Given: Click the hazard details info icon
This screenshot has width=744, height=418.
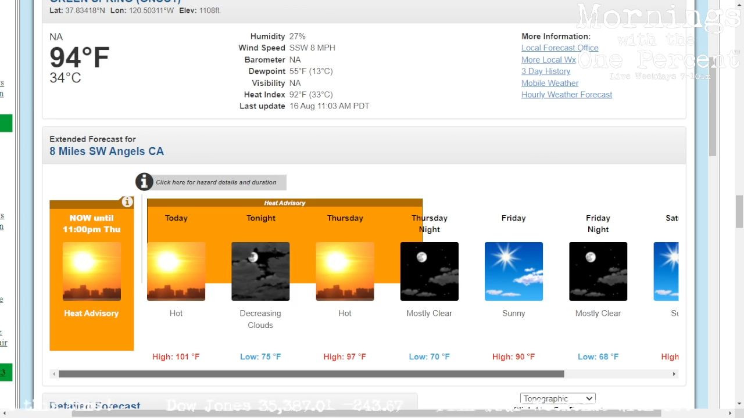Looking at the screenshot, I should (x=144, y=182).
